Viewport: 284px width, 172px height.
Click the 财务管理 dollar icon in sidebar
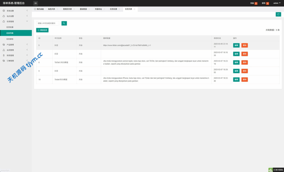click(4, 55)
